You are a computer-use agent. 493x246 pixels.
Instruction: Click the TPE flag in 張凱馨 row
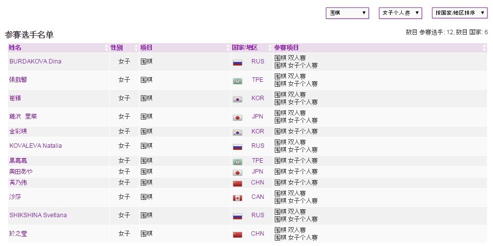[x=237, y=80]
